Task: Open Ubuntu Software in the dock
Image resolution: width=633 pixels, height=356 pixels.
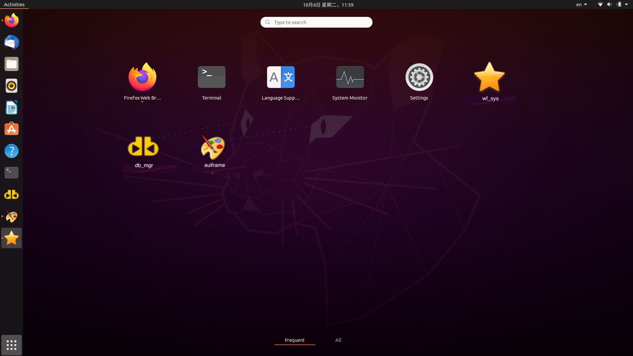Action: [x=12, y=129]
